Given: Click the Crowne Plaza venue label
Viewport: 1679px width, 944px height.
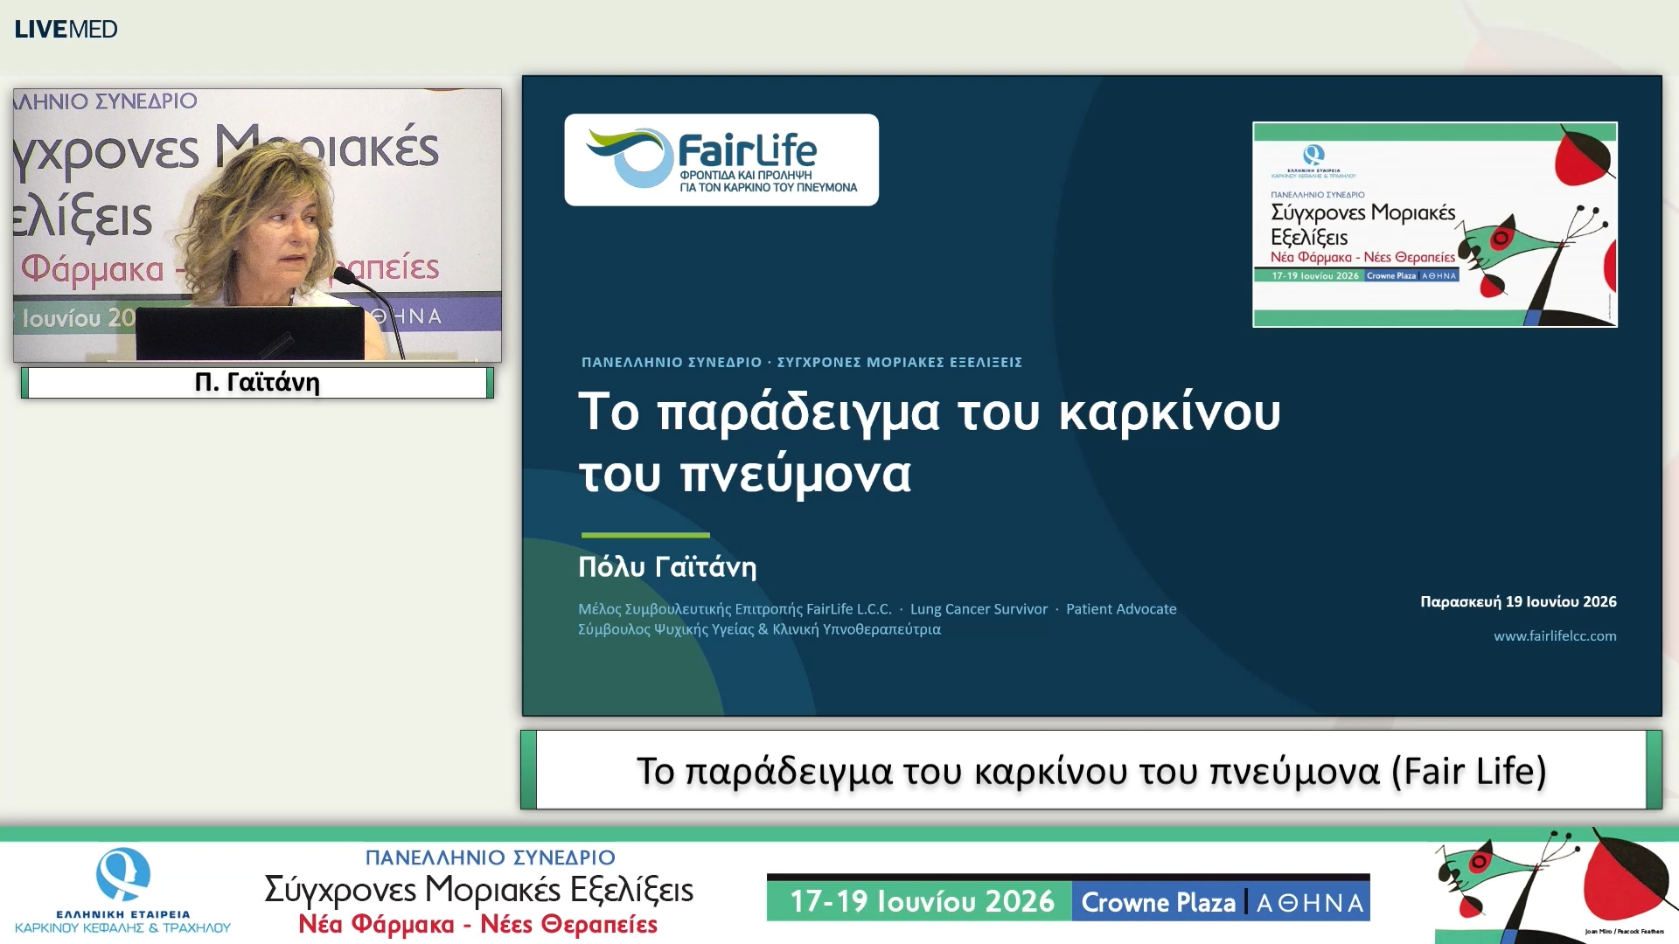Looking at the screenshot, I should click(1158, 902).
